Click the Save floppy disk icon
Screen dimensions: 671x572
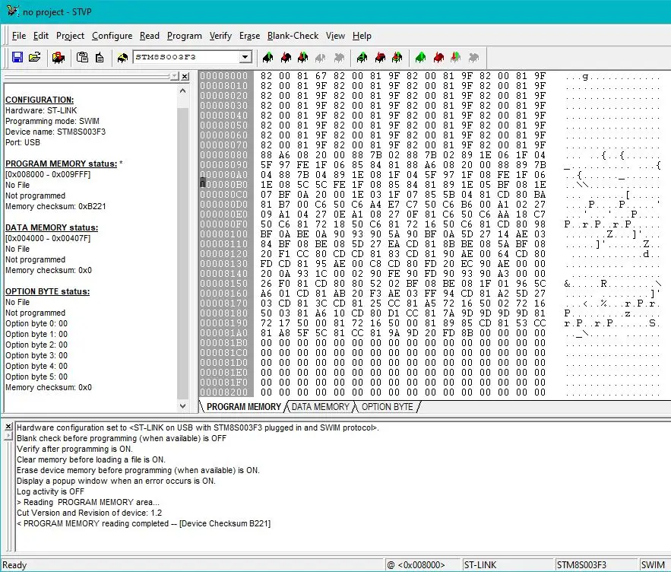click(x=17, y=57)
